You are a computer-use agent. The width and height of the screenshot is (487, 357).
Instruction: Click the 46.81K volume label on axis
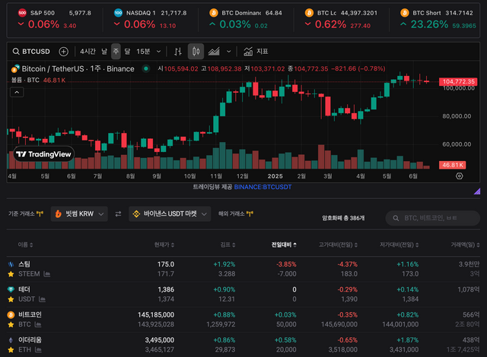pos(452,165)
